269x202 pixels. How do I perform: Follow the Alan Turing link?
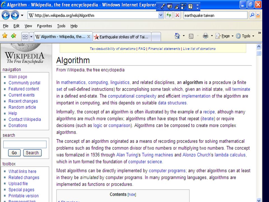127,155
